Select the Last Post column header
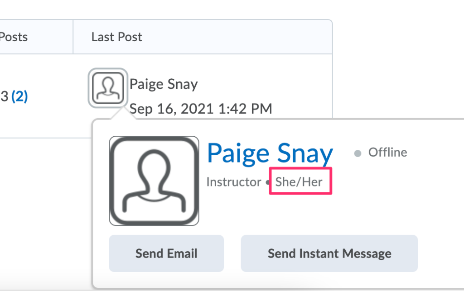Viewport: 464px width, 291px height. pyautogui.click(x=117, y=37)
